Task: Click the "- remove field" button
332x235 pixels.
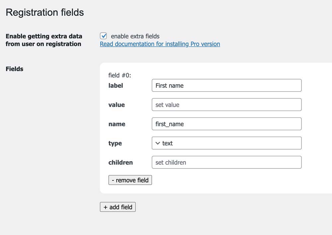Action: [x=130, y=180]
